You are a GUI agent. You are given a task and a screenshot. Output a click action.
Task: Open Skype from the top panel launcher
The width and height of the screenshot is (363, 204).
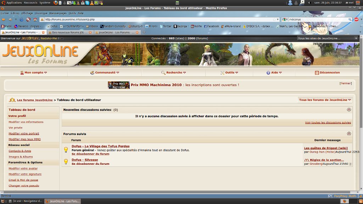(87, 3)
